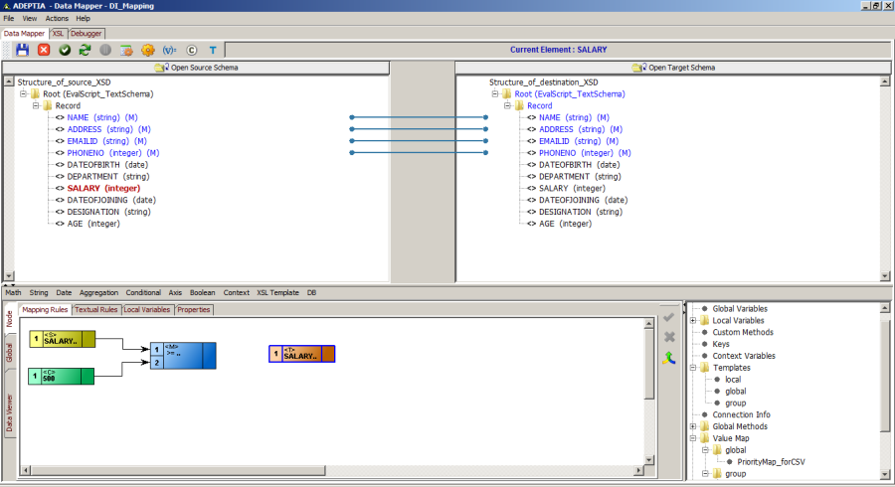Screen dimensions: 895x487
Task: Click the (v) variables toolbar icon
Action: 169,50
